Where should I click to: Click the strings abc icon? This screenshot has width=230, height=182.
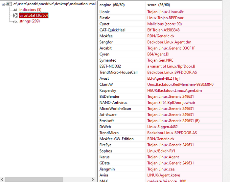coord(15,21)
